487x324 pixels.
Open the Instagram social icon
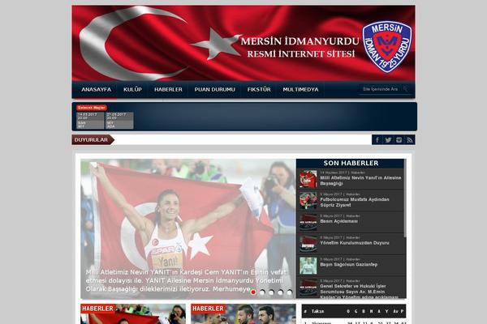[399, 140]
